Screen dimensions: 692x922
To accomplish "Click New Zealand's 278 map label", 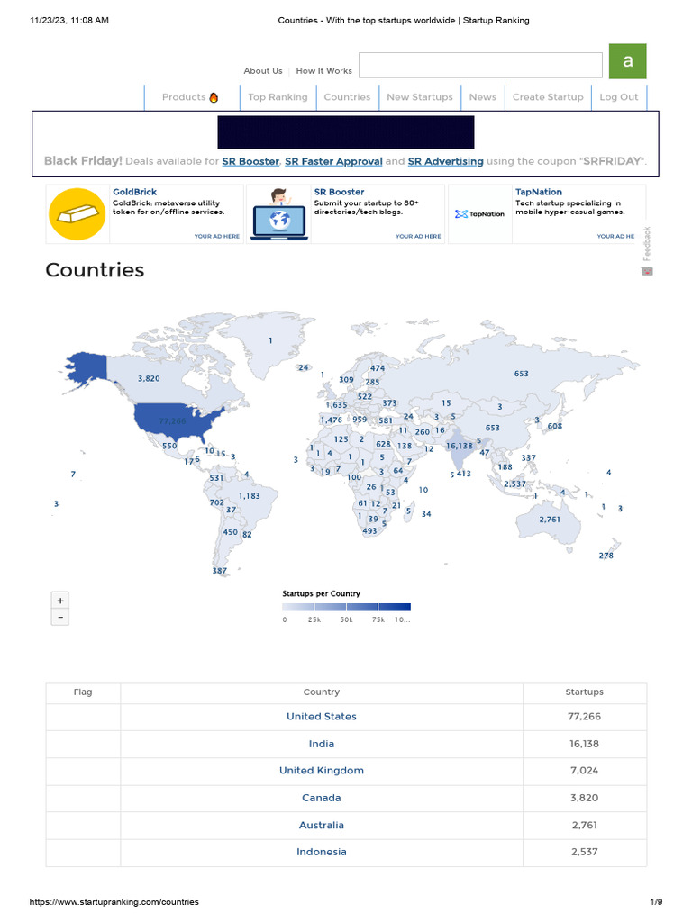I will (606, 555).
